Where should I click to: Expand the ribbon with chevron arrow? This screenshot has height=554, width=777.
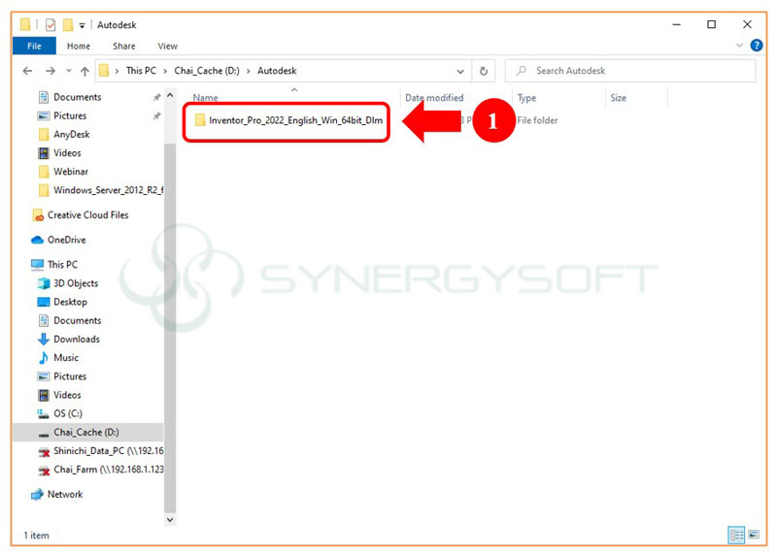739,46
